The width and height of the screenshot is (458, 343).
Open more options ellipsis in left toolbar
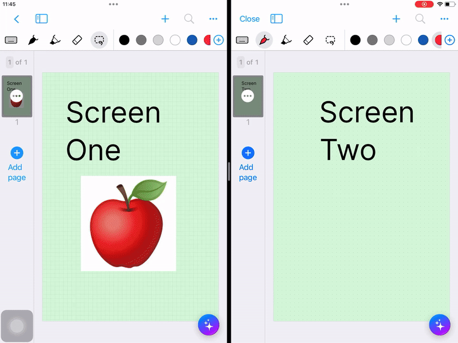(x=213, y=19)
